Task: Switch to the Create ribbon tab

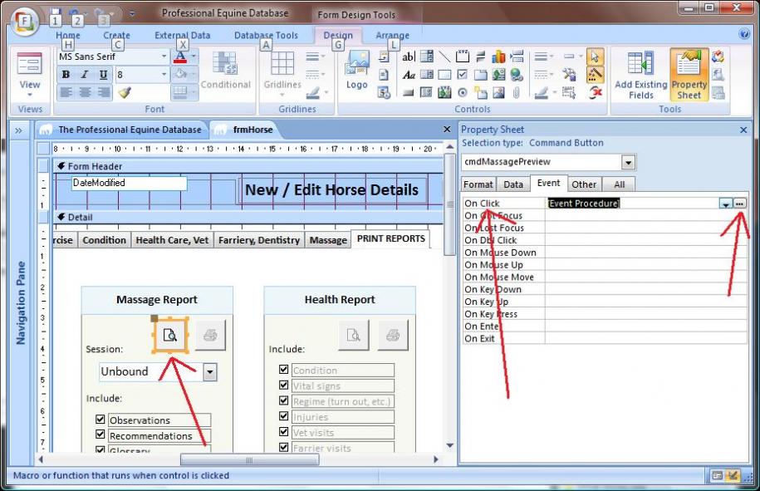Action: click(x=116, y=35)
